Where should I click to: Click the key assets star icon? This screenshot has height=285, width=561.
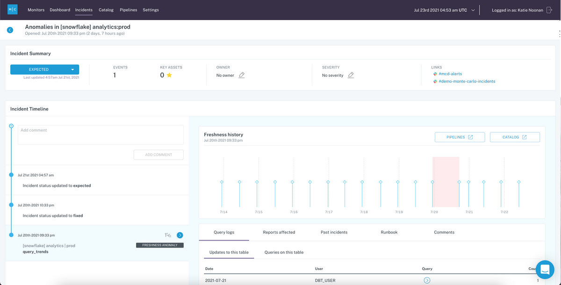(x=169, y=75)
